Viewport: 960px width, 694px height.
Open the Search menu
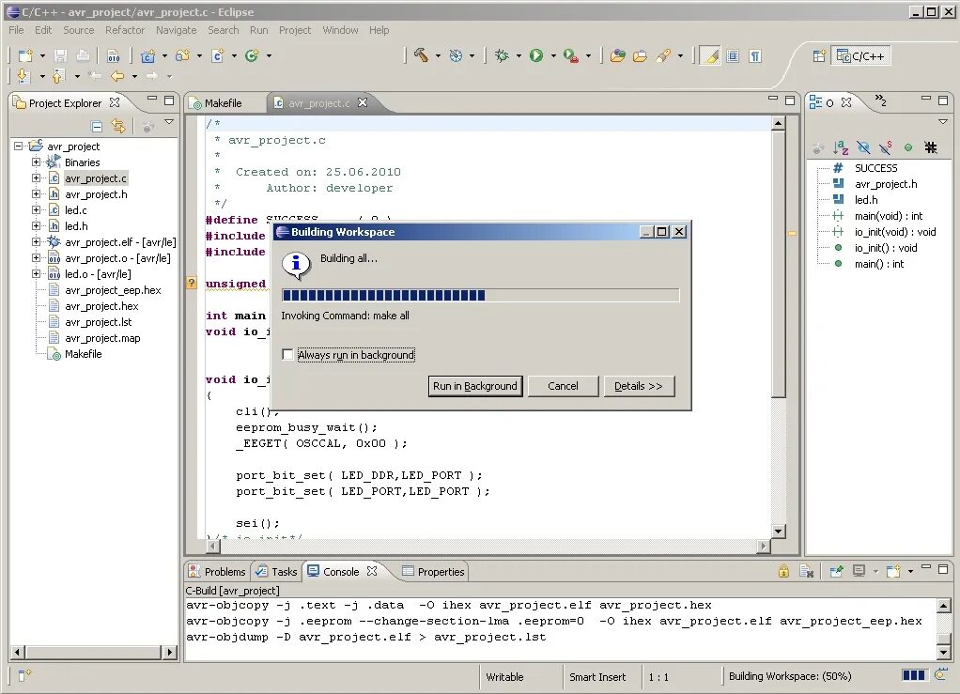tap(223, 30)
